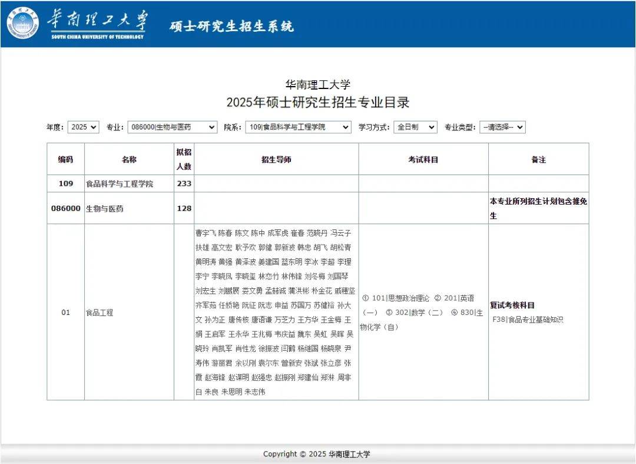Click the 招生导师 column header
The width and height of the screenshot is (636, 464).
276,159
